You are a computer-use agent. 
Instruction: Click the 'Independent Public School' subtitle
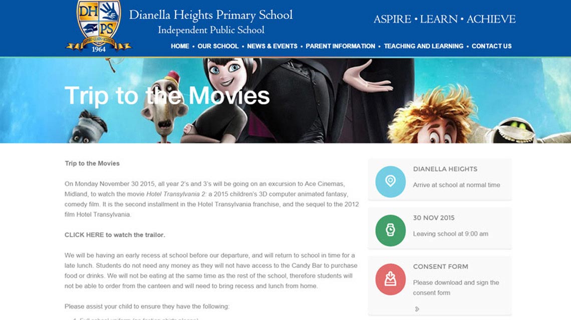(211, 30)
